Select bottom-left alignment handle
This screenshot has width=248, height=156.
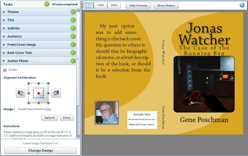pos(29,103)
